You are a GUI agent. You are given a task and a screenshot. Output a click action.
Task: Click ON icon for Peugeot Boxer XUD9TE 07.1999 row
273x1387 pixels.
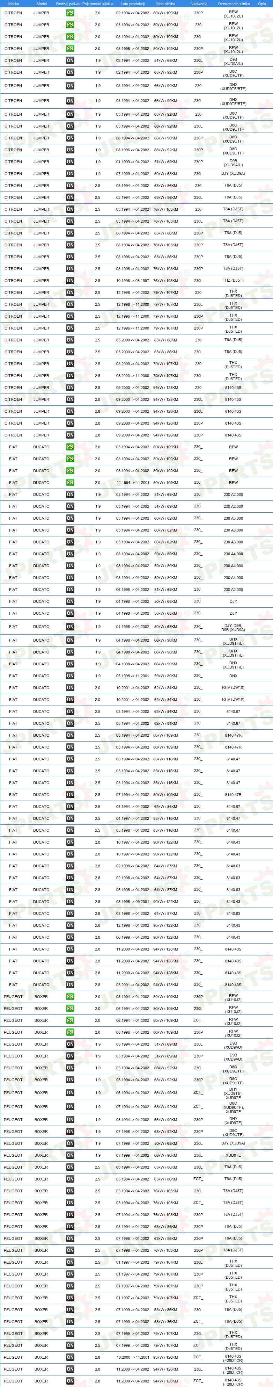(x=70, y=1155)
